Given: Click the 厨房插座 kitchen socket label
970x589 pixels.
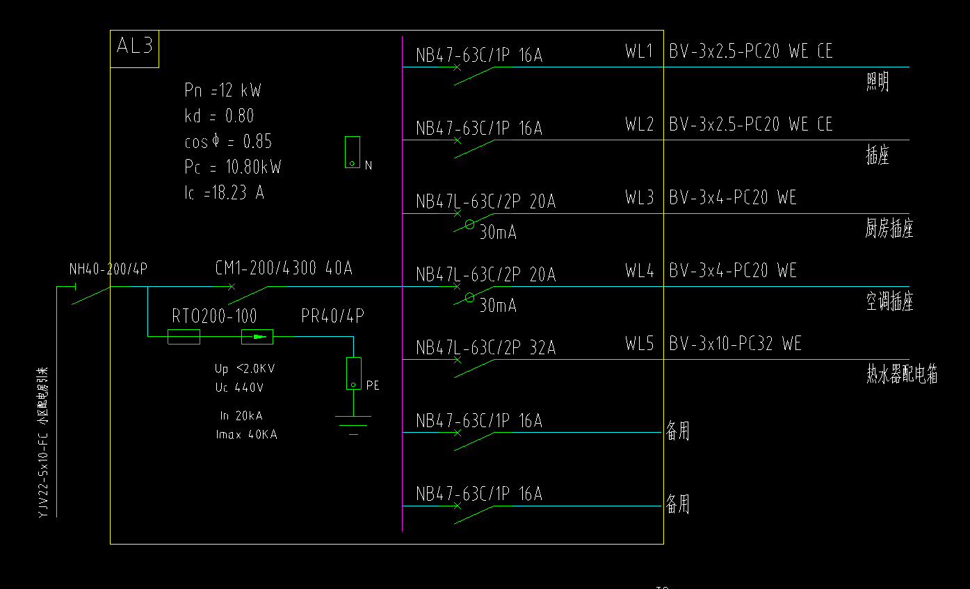Looking at the screenshot, I should 889,229.
